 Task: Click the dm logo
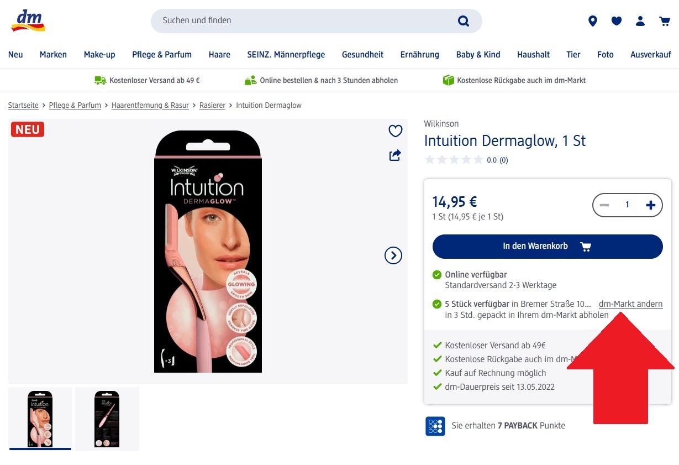28,20
